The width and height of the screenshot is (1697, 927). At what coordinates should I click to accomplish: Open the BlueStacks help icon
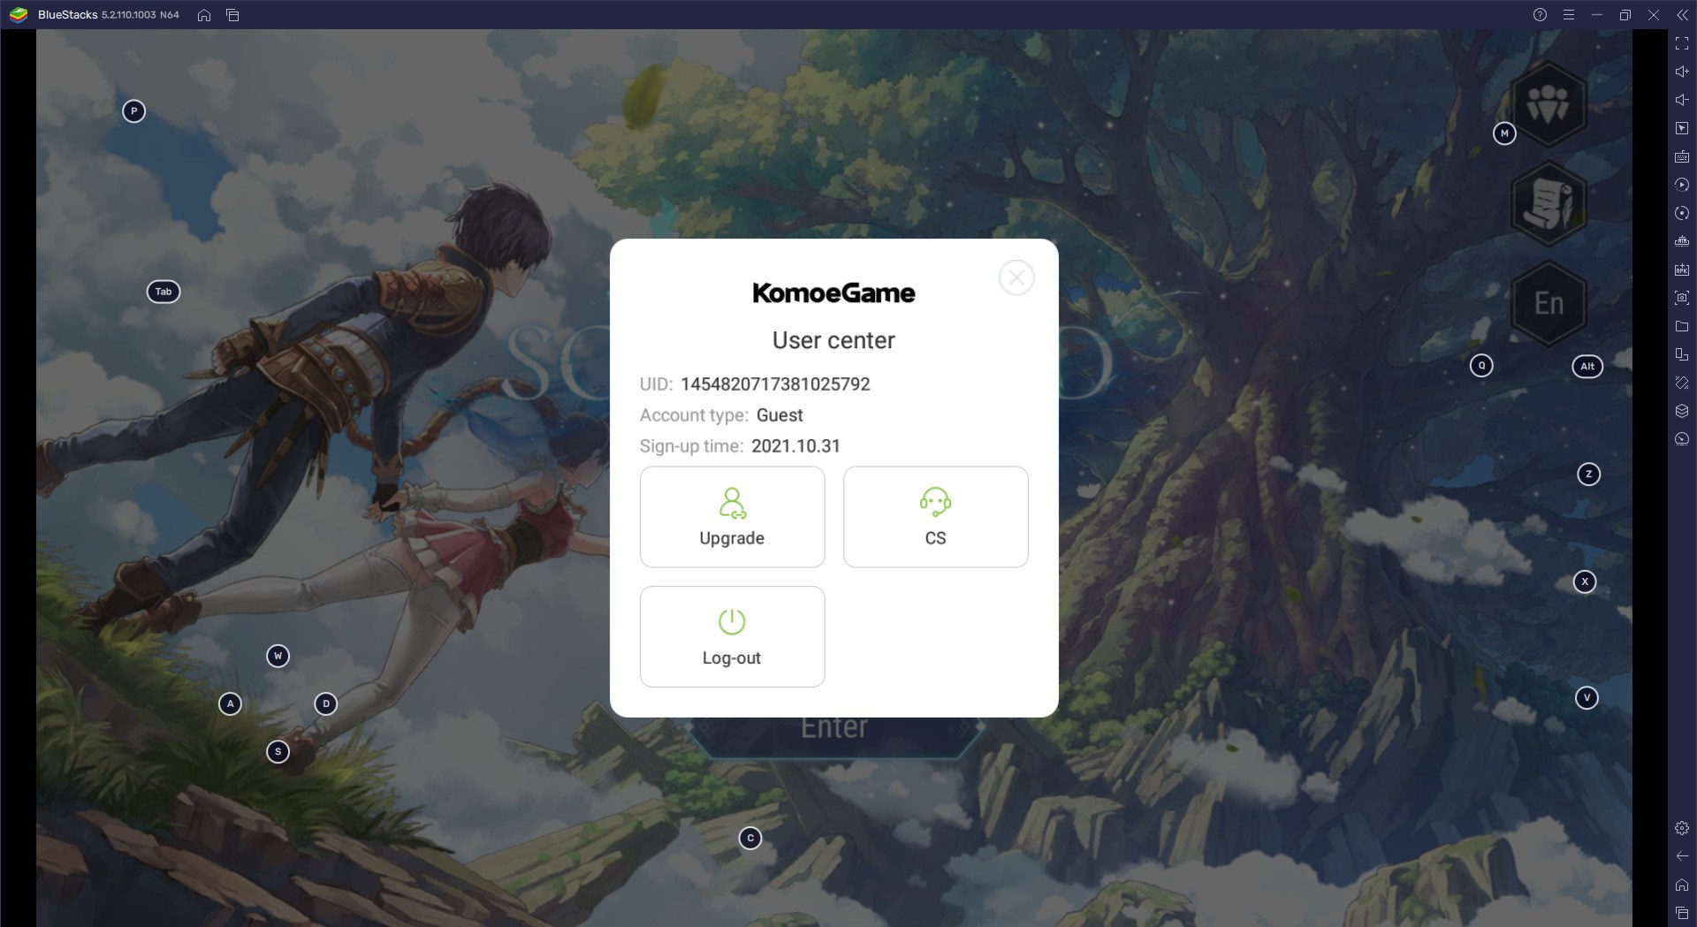(1540, 15)
